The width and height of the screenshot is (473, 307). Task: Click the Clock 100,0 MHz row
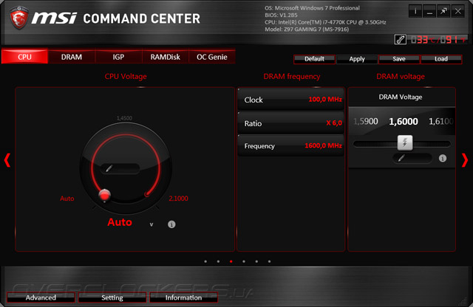tap(290, 100)
